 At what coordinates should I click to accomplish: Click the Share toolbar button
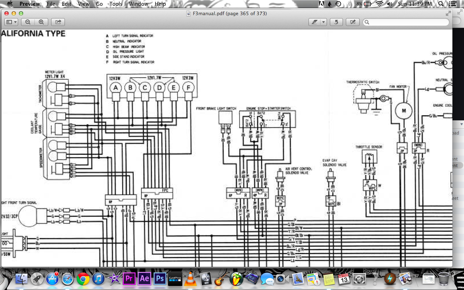pyautogui.click(x=58, y=22)
